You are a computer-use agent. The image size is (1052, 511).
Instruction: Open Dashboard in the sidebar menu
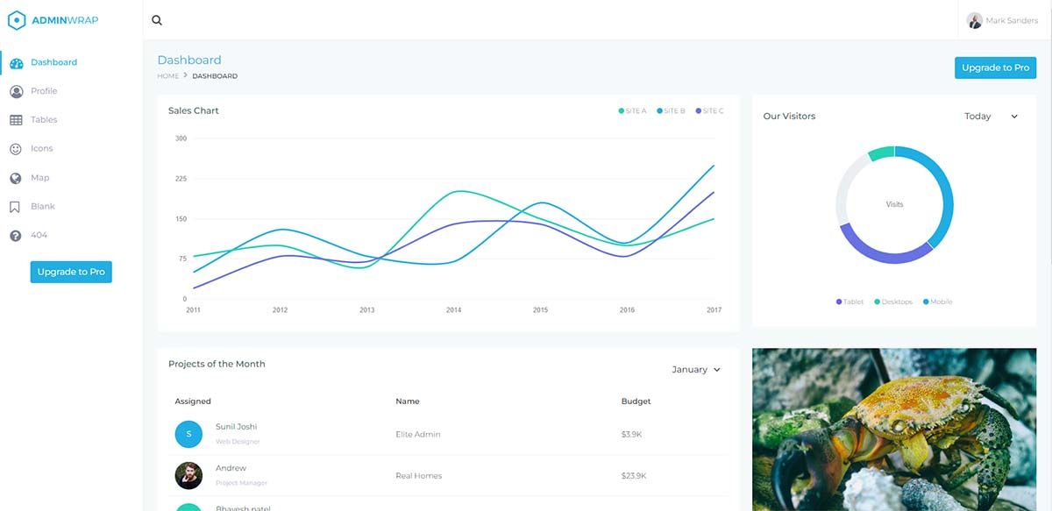(x=53, y=62)
